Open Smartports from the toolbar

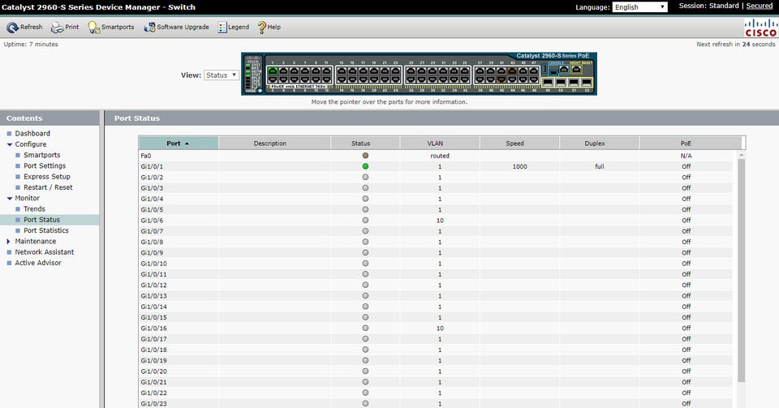click(94, 27)
